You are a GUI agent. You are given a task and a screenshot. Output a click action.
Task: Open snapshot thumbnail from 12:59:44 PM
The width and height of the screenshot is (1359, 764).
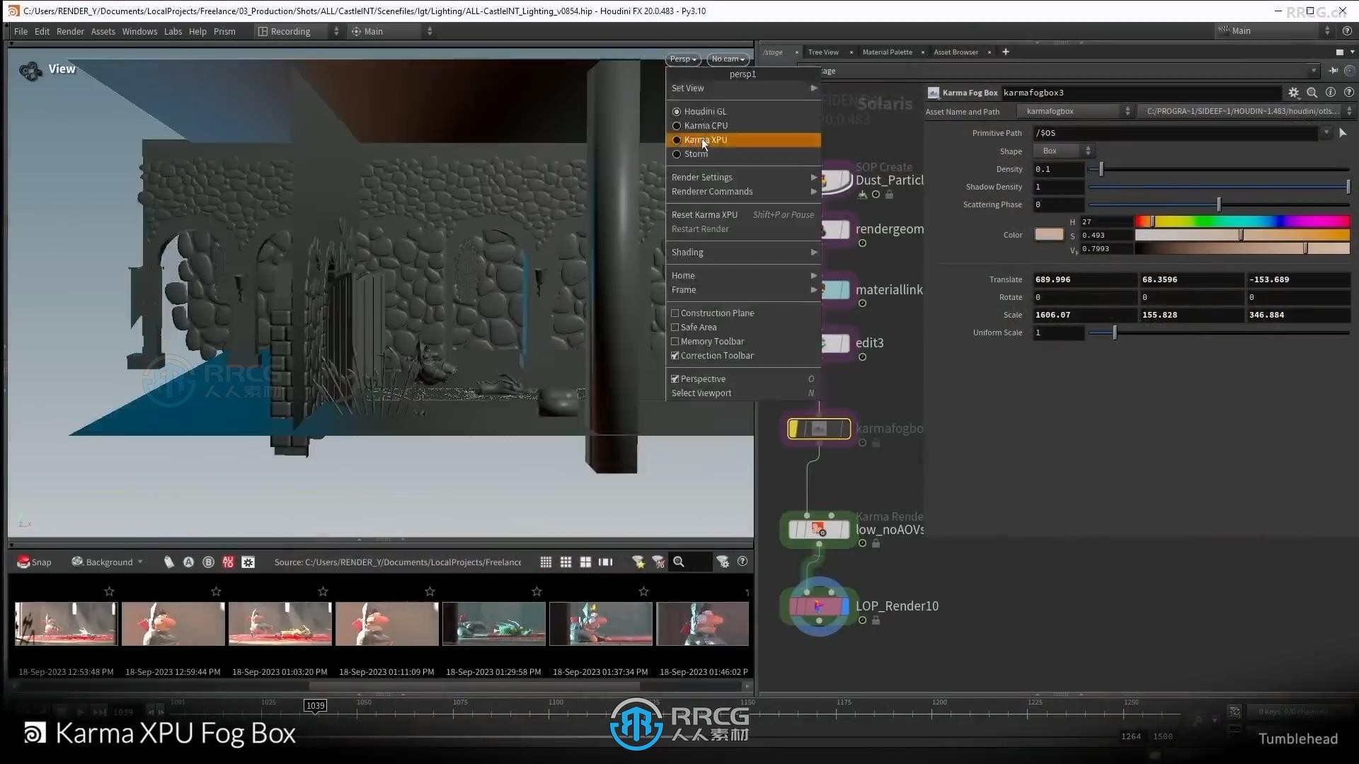point(173,623)
